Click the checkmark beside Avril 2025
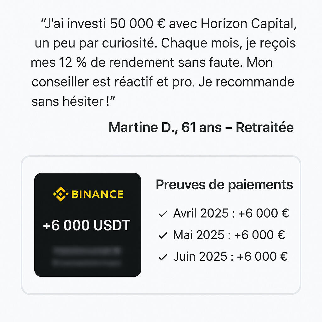The image size is (322, 322). tap(163, 214)
